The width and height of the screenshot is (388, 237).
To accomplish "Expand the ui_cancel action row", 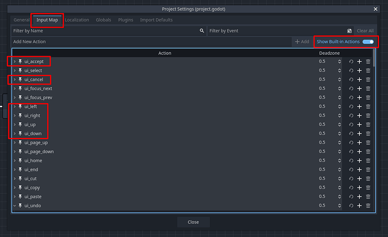I will click(x=15, y=79).
